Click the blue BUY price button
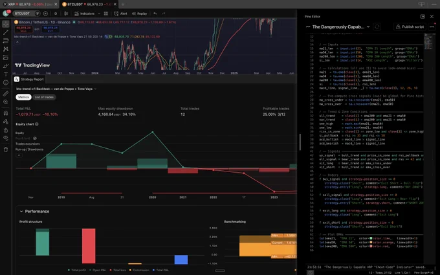The width and height of the screenshot is (440, 275). click(x=50, y=29)
